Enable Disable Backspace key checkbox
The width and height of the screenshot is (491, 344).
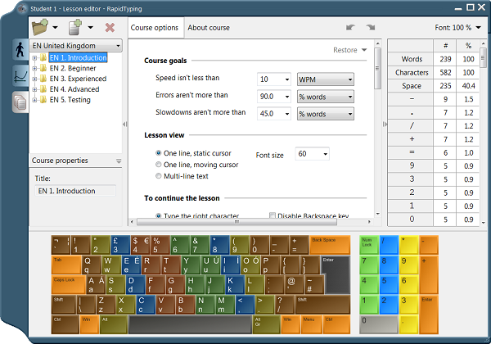[x=273, y=215]
